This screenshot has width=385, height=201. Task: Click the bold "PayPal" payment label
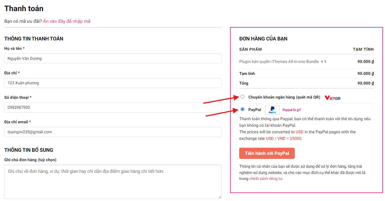[255, 110]
